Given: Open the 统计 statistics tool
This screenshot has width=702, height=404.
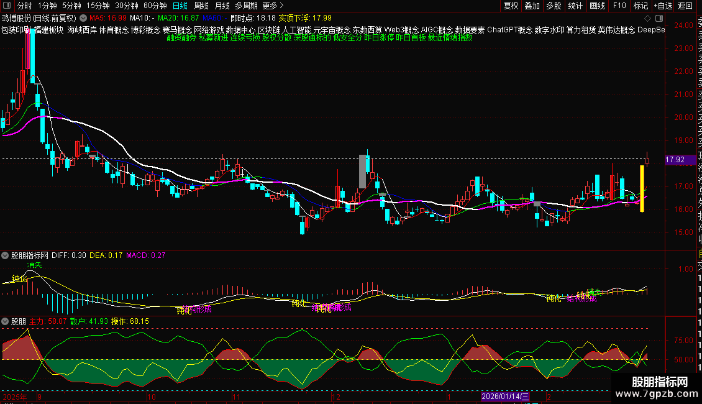Looking at the screenshot, I should click(575, 6).
